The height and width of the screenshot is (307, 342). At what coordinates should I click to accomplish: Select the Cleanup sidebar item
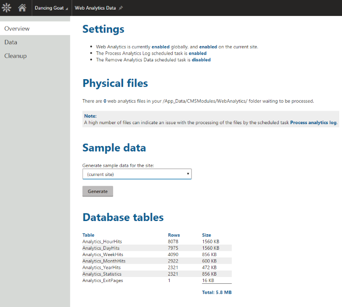(x=16, y=56)
